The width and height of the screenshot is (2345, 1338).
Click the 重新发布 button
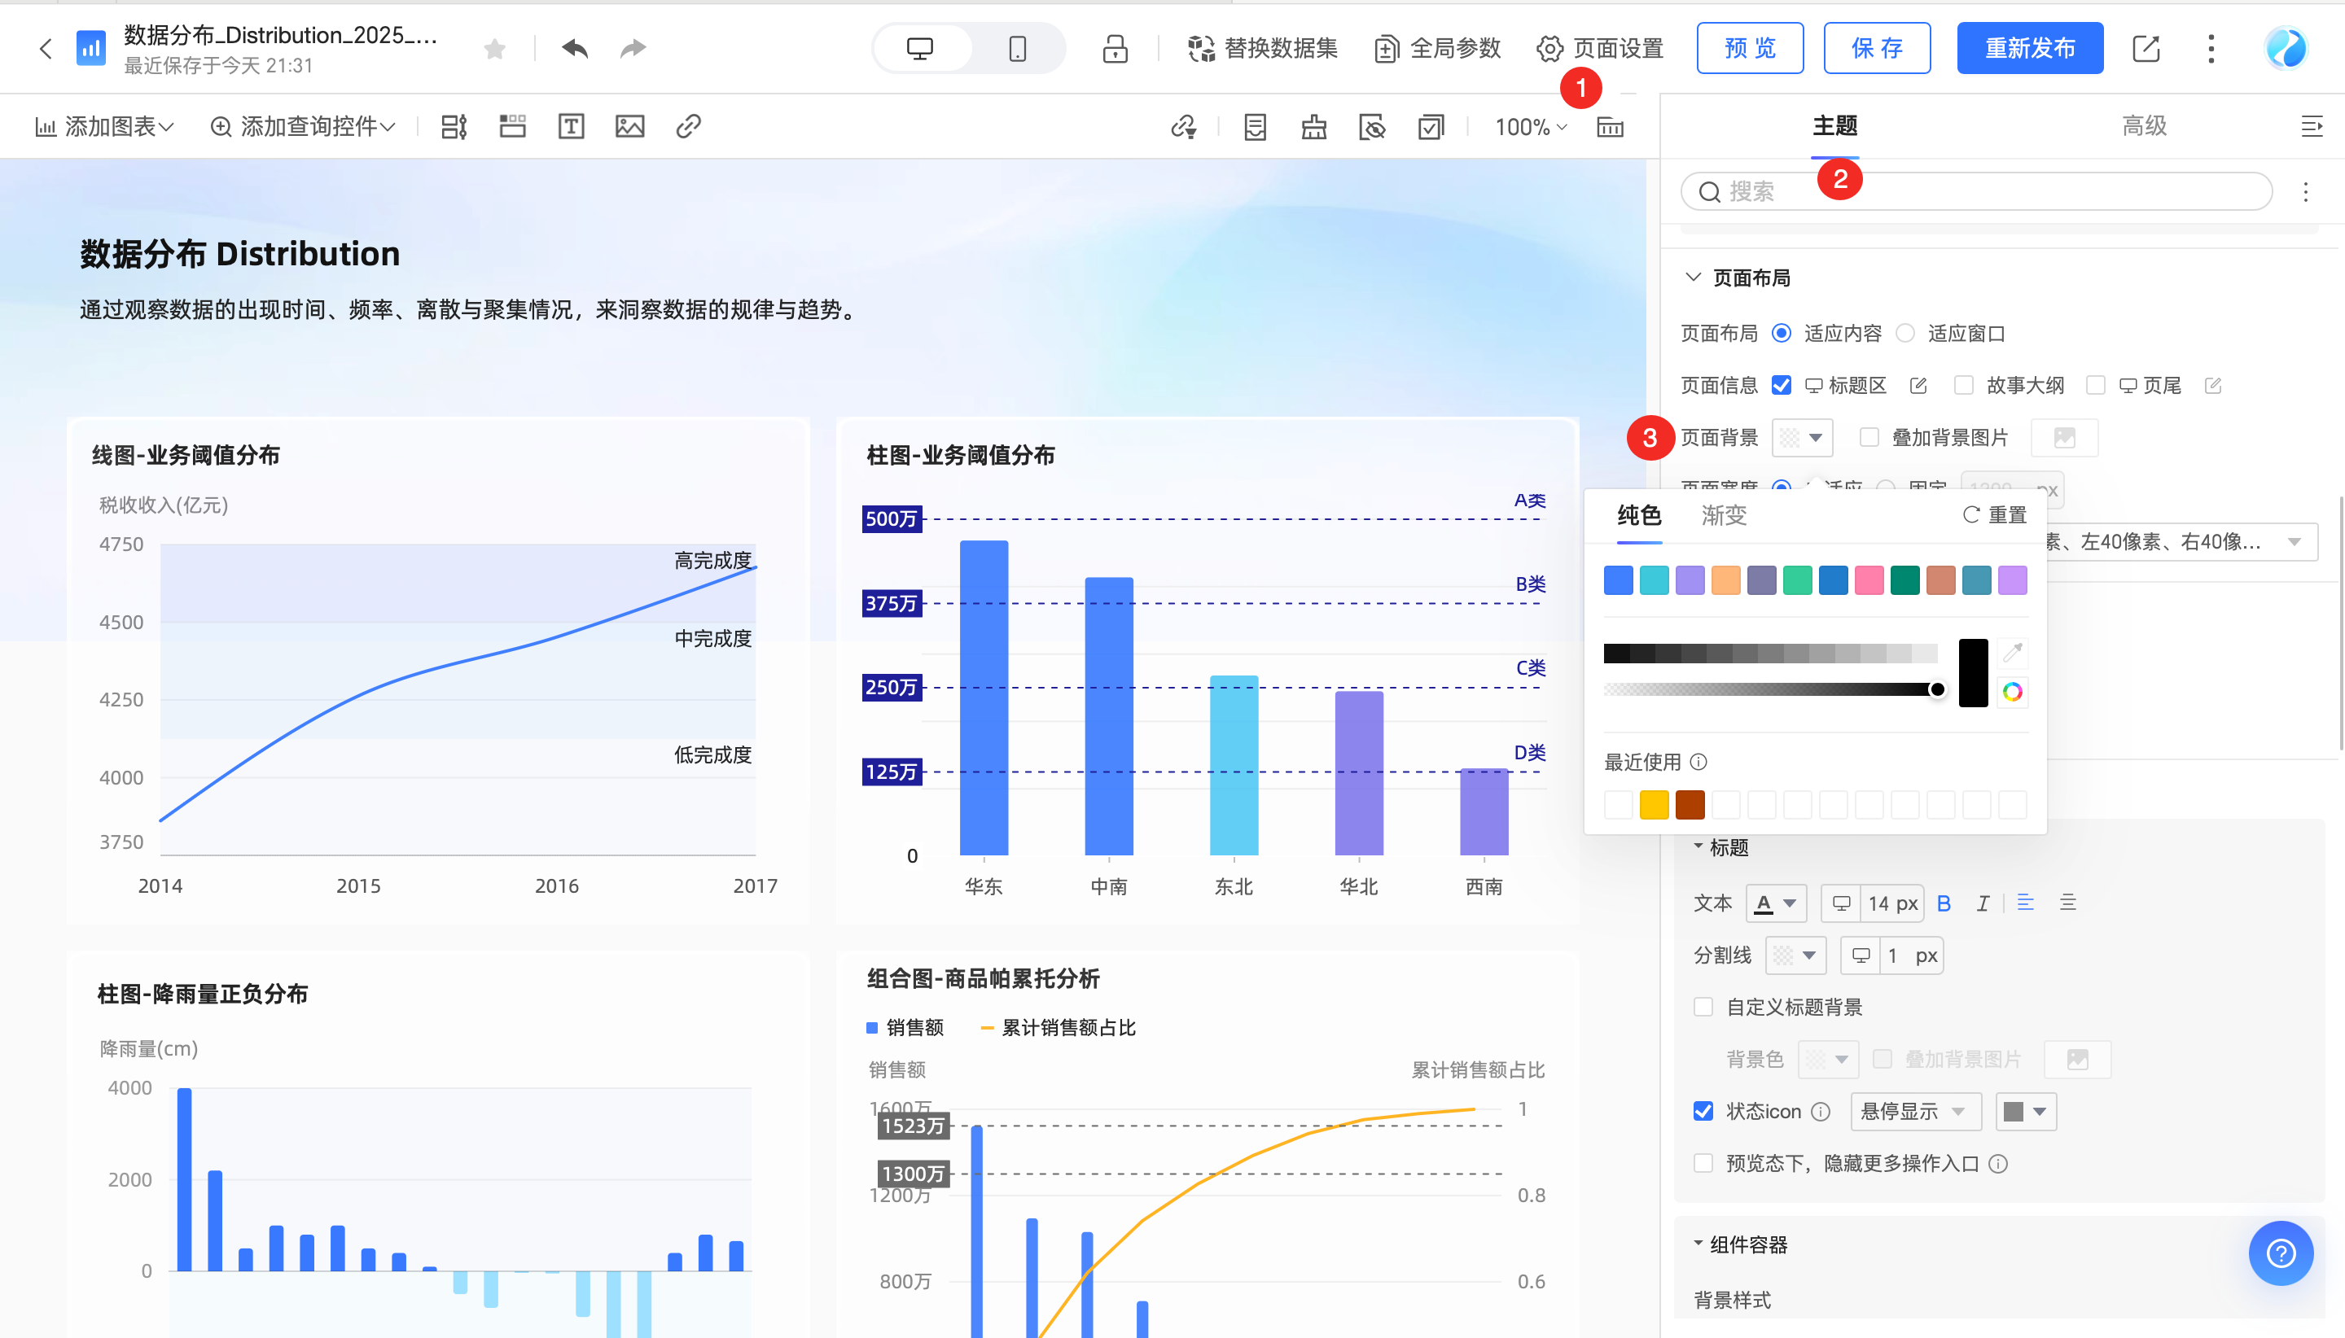[x=2030, y=49]
